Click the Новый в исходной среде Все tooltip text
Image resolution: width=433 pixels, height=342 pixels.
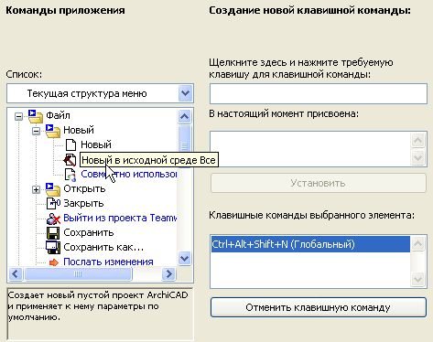tap(149, 160)
